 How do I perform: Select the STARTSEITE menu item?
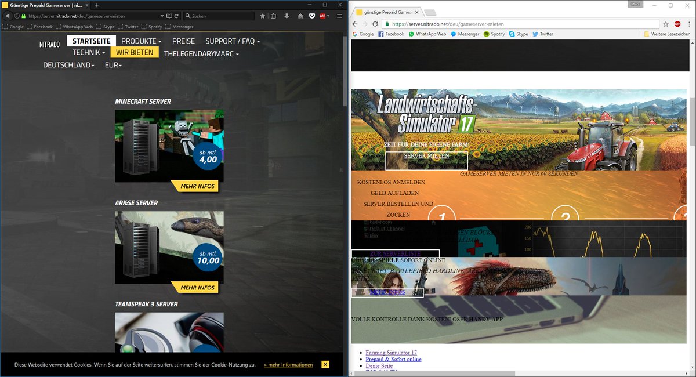(92, 41)
